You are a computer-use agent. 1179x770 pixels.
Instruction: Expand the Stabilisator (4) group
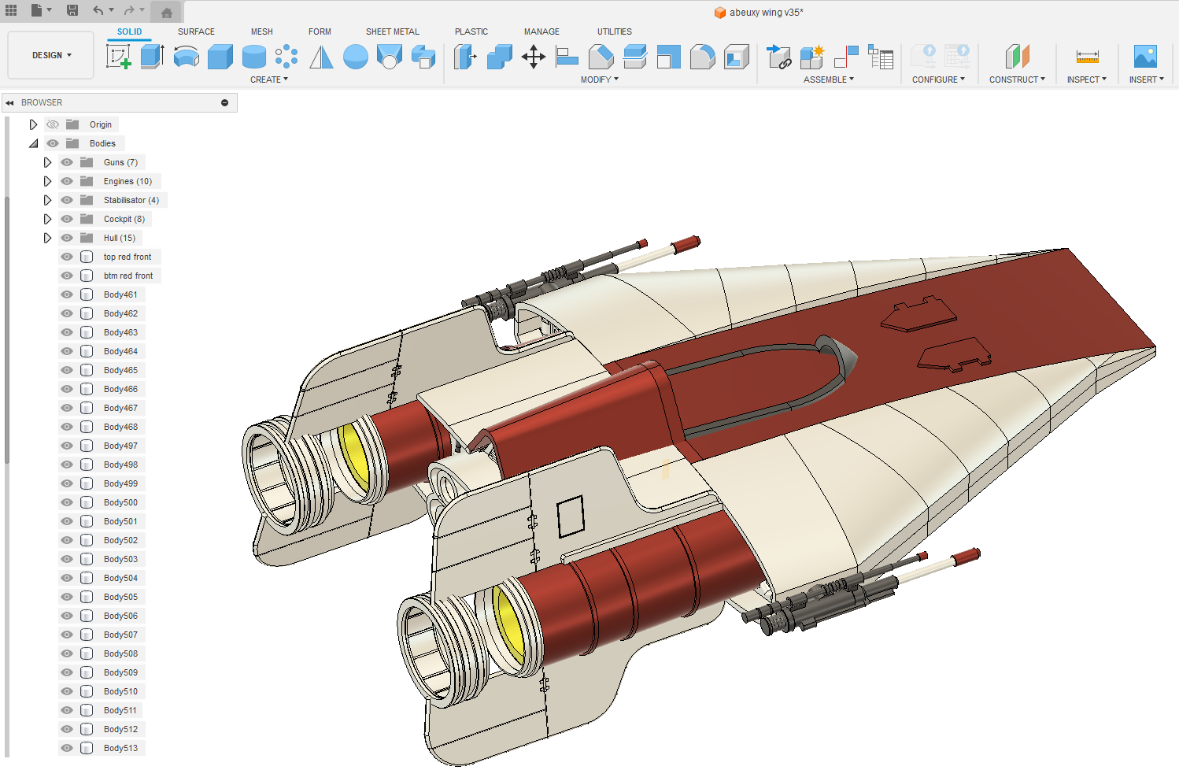(47, 200)
